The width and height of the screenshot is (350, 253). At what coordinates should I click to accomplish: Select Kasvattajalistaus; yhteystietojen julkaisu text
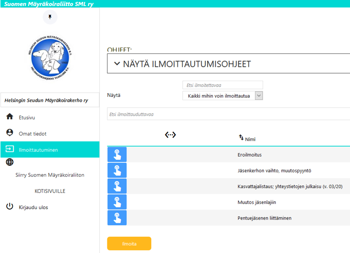[290, 186]
